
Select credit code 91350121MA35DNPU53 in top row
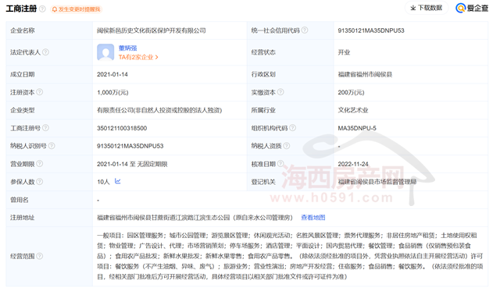pyautogui.click(x=371, y=30)
